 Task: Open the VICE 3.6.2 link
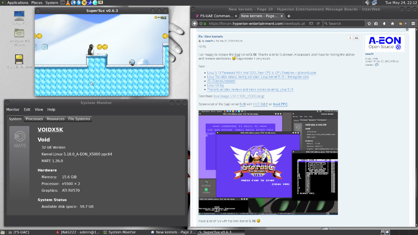(x=260, y=104)
